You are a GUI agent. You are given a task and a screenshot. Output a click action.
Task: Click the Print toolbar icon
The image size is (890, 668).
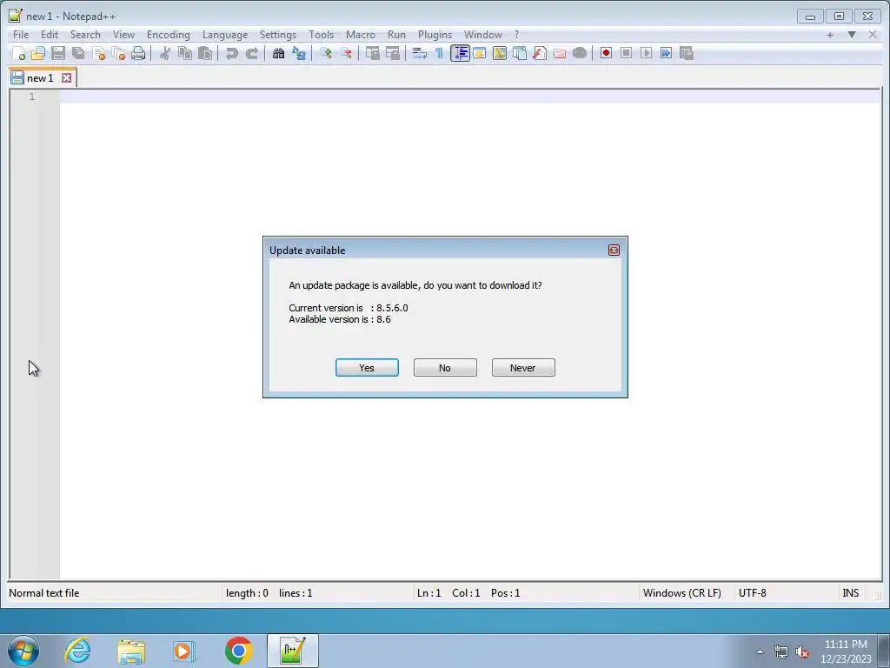(x=138, y=53)
